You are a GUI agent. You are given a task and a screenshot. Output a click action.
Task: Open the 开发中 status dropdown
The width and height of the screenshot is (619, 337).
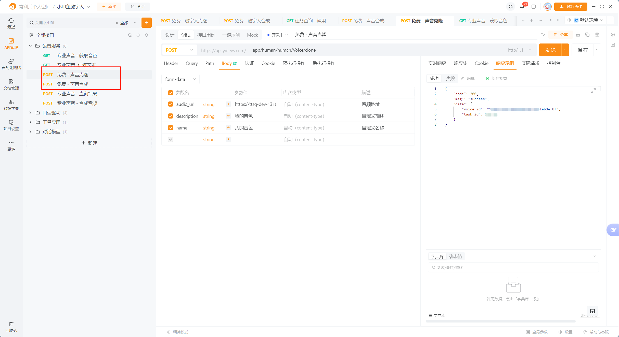coord(277,35)
